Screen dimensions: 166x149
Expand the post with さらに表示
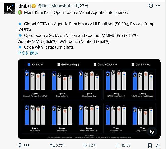[x=28, y=53]
